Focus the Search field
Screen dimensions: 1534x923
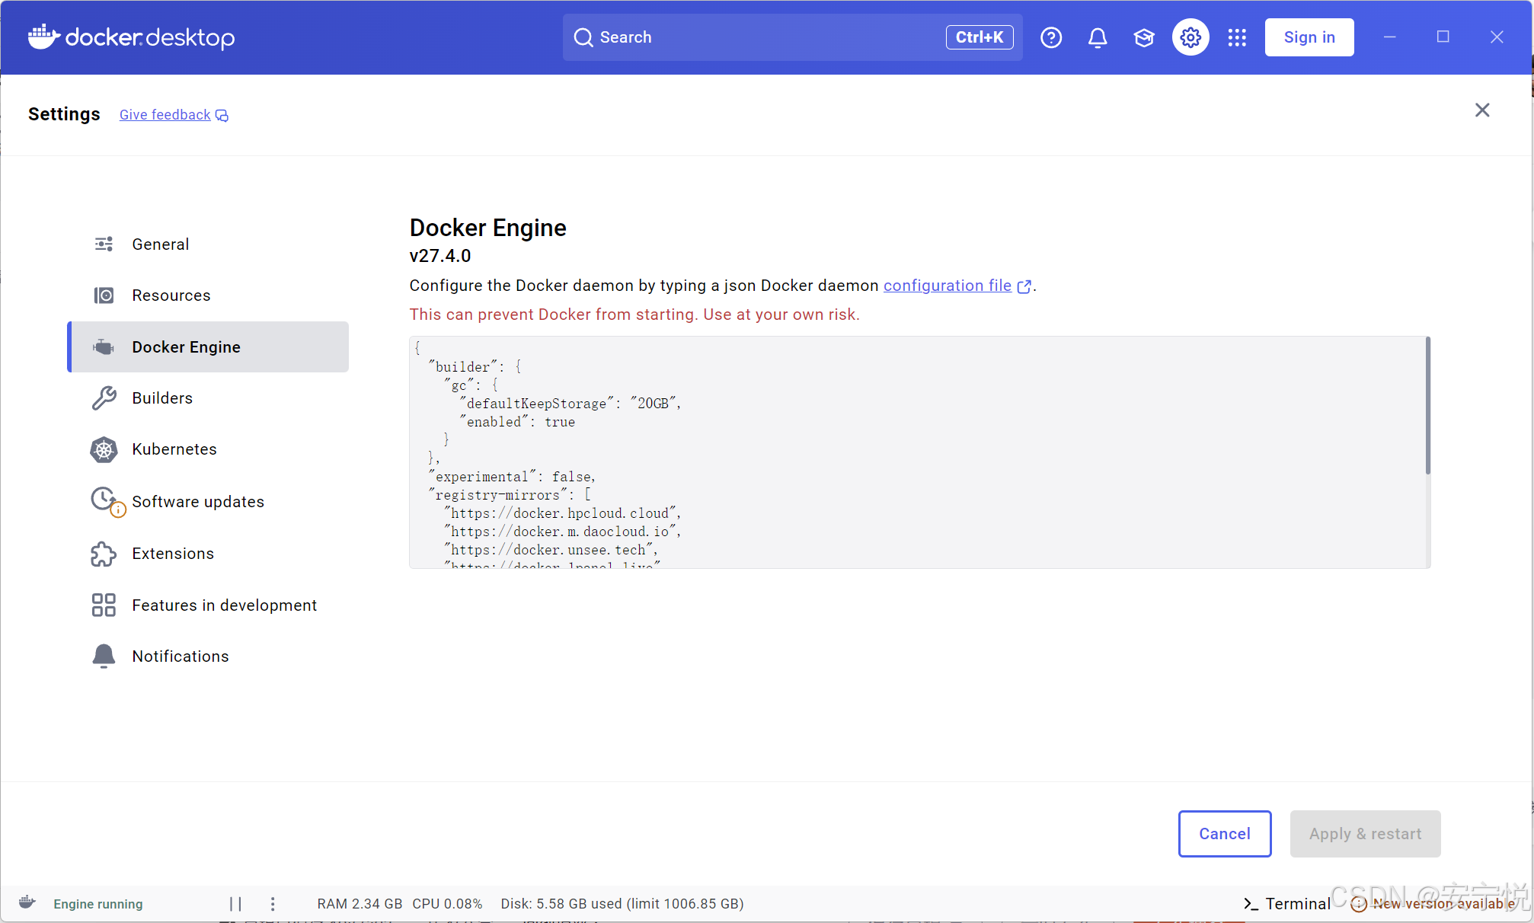pos(793,37)
